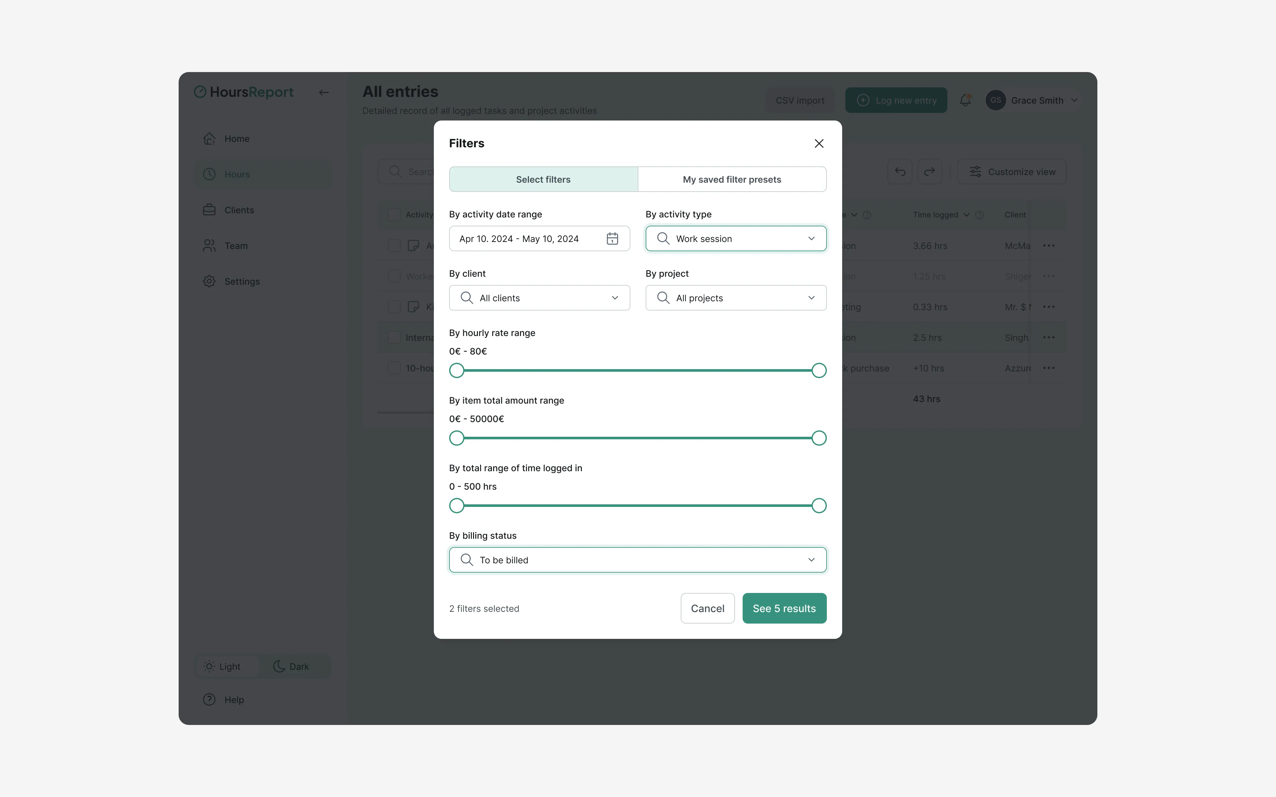This screenshot has width=1276, height=797.
Task: Check the 10-hour row checkbox
Action: click(394, 368)
